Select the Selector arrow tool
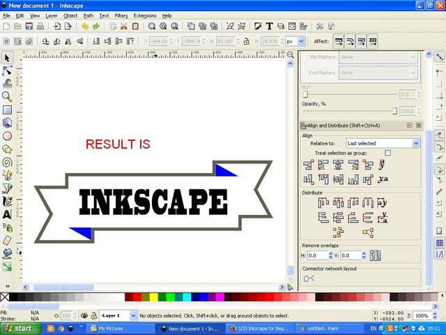446x335 pixels. pos(7,58)
